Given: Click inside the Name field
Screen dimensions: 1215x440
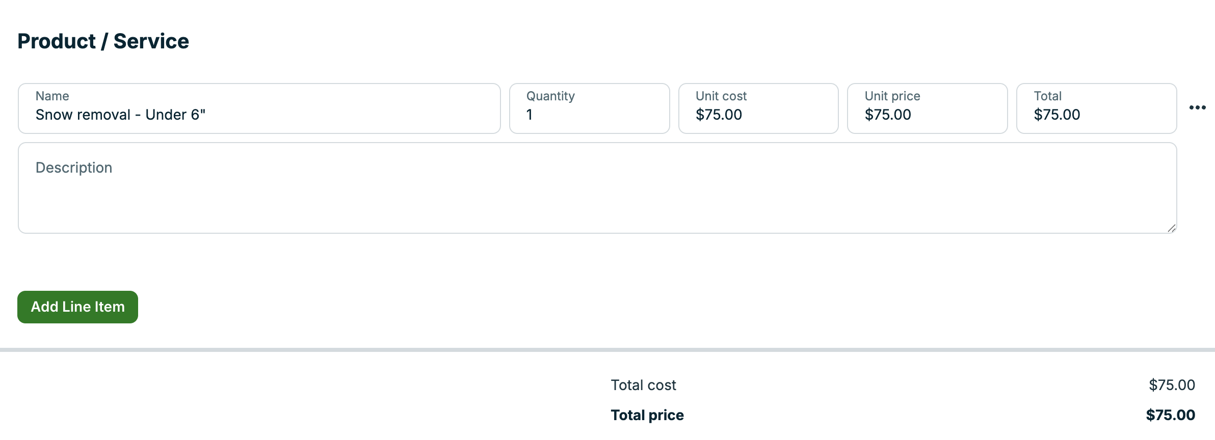Looking at the screenshot, I should click(x=255, y=115).
